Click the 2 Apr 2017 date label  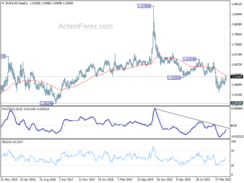coord(66,179)
